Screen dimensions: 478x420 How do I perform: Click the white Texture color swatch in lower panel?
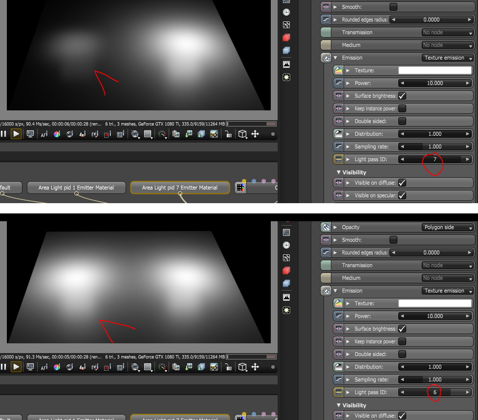coord(435,303)
